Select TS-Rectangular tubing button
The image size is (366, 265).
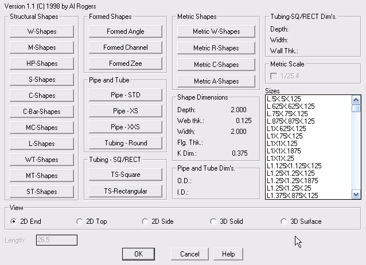pos(125,191)
